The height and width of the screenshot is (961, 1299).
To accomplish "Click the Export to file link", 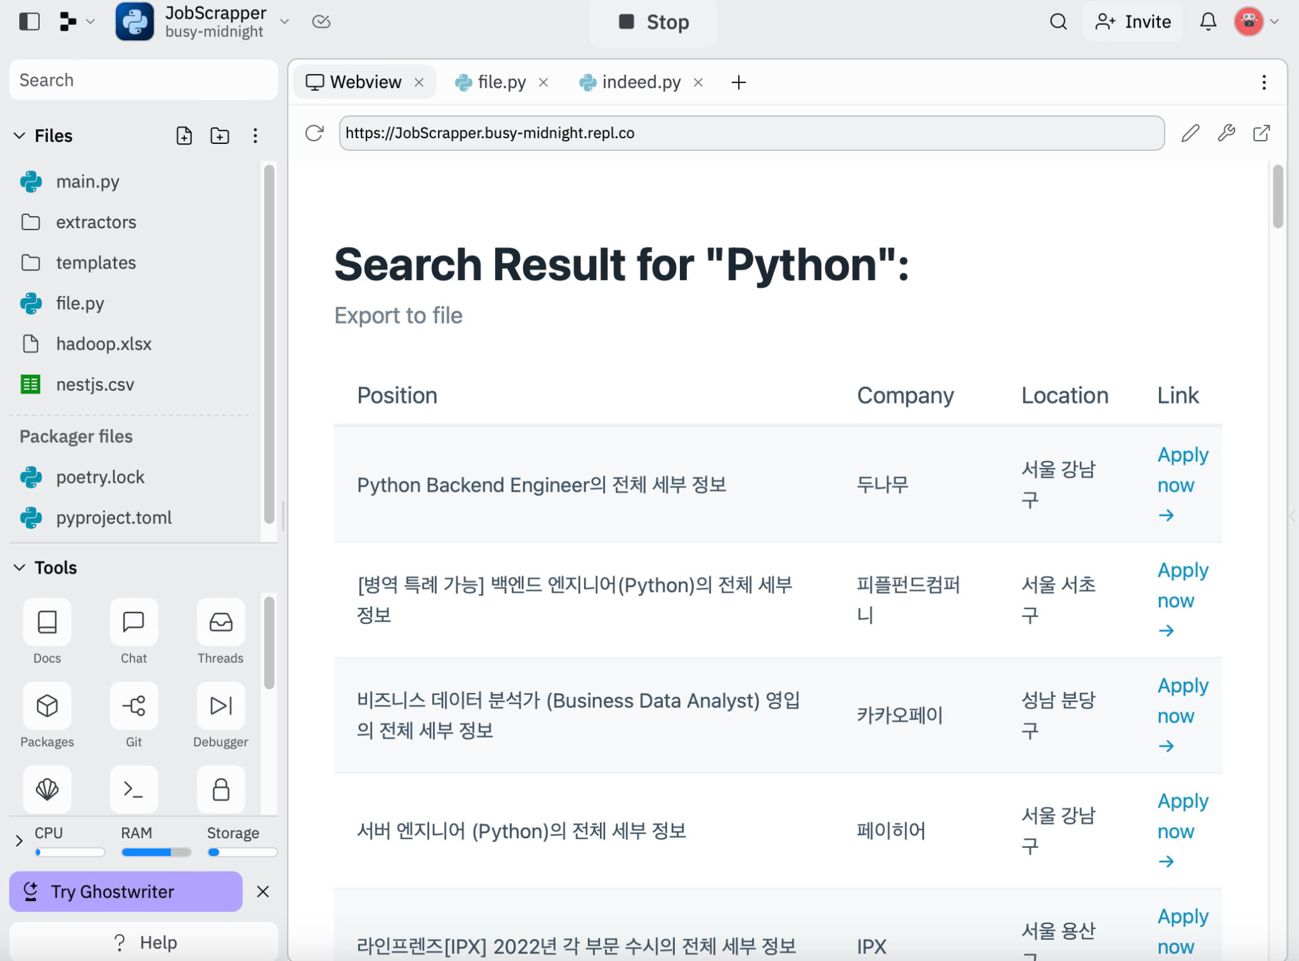I will click(x=398, y=315).
